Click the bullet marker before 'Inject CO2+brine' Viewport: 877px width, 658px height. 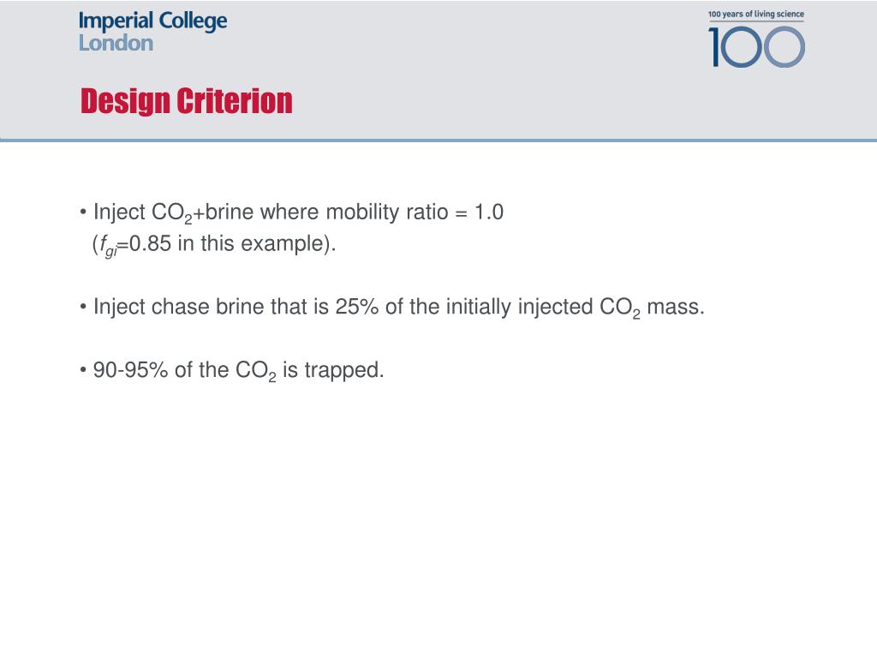point(83,212)
